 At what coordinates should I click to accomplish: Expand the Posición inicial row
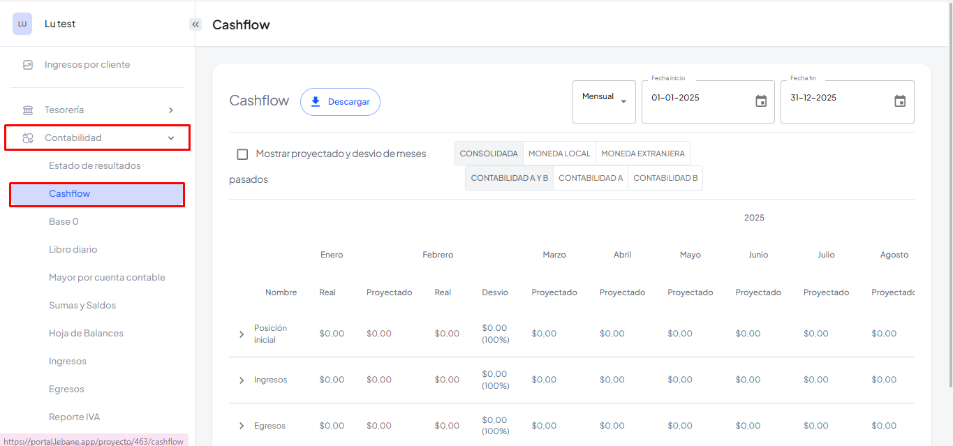click(x=242, y=334)
